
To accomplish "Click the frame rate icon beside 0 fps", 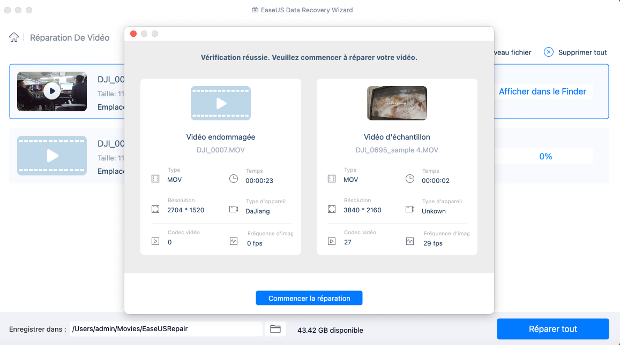I will (234, 241).
